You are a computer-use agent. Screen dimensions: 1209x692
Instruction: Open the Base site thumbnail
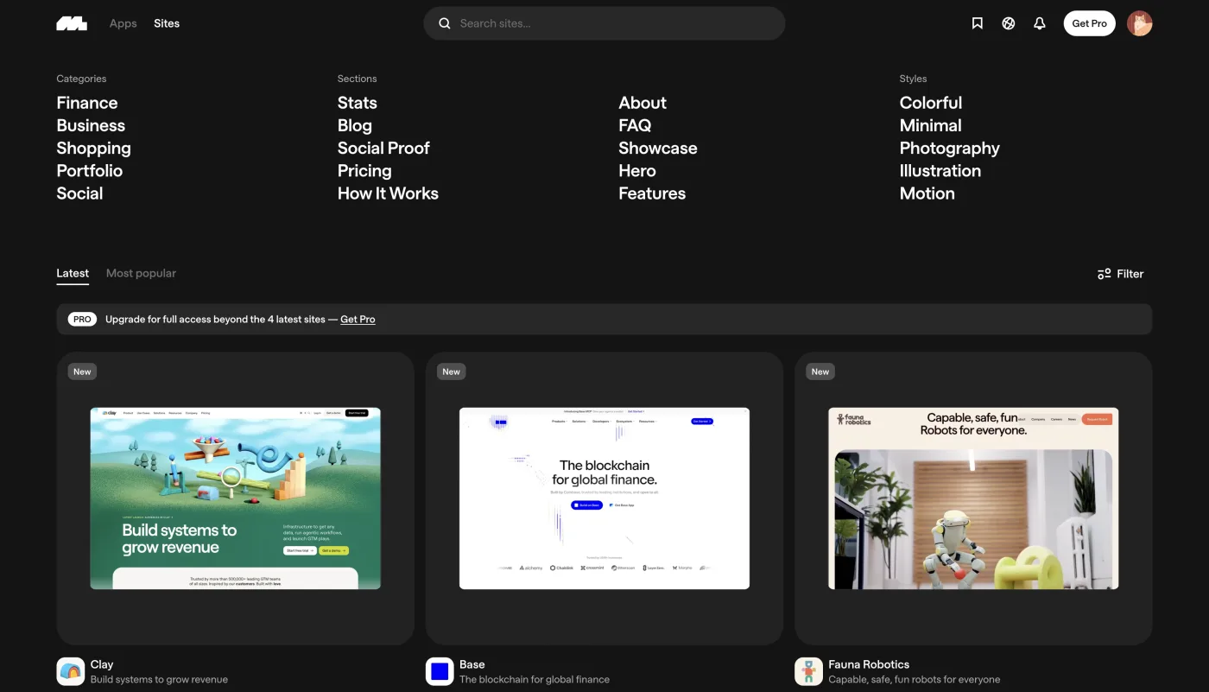point(604,498)
